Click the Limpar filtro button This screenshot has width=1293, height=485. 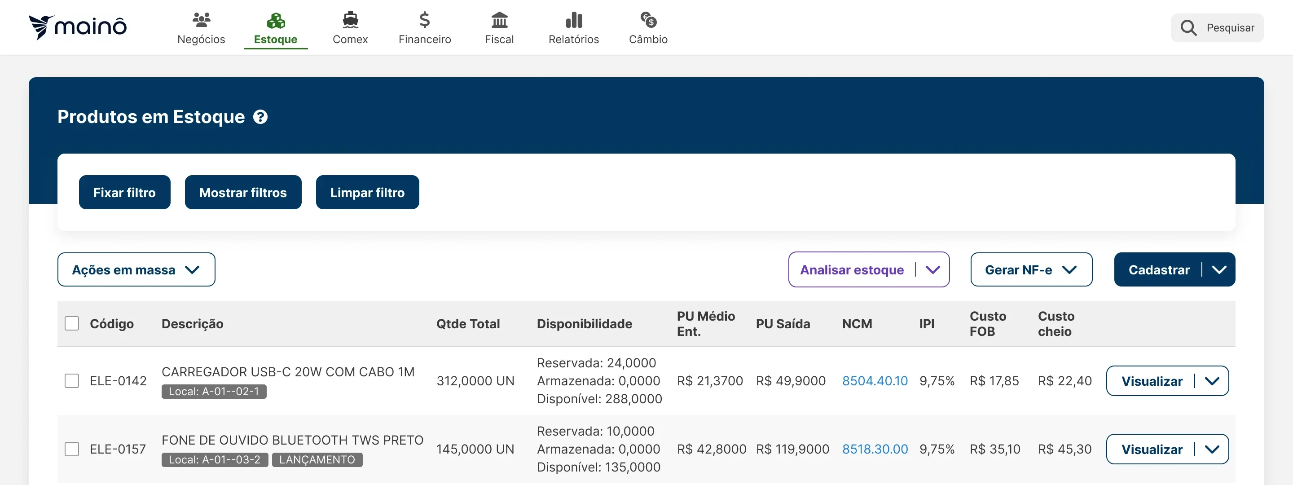(367, 192)
